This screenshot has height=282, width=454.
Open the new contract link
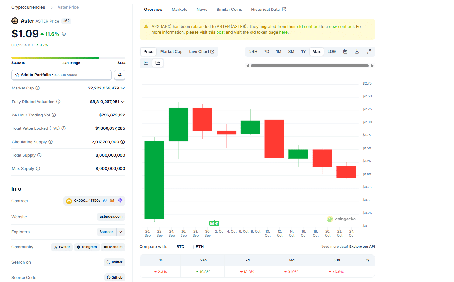pos(341,27)
